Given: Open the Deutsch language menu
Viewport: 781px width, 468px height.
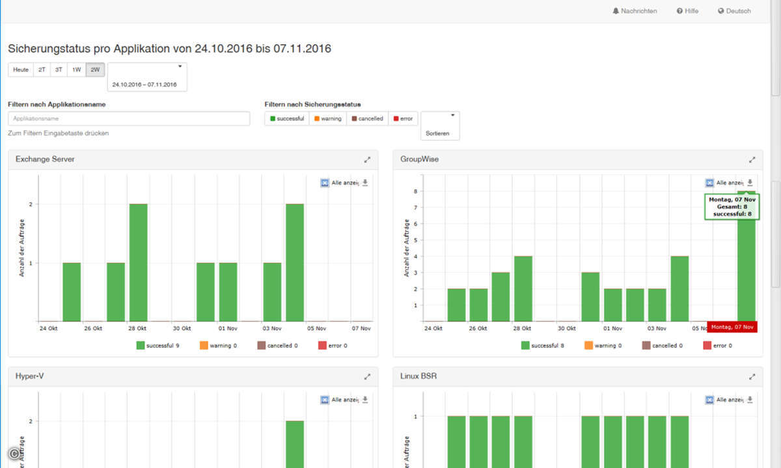Looking at the screenshot, I should [734, 11].
